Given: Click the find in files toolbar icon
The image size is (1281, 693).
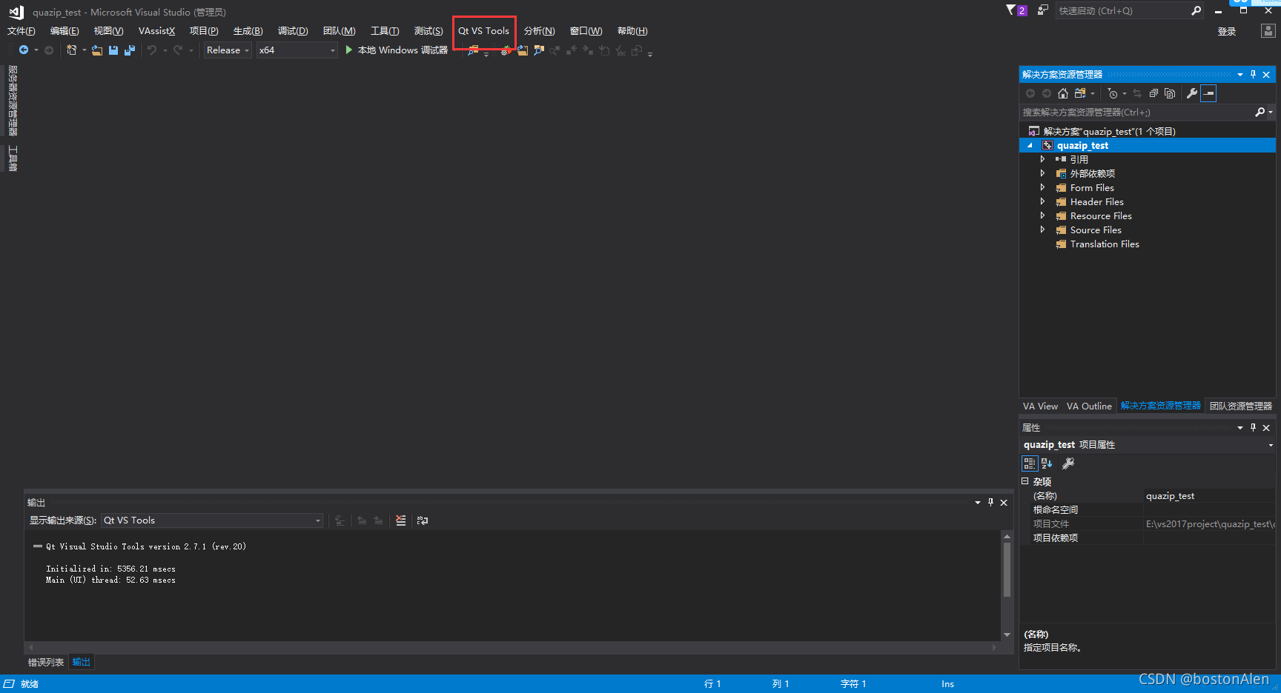Looking at the screenshot, I should tap(473, 50).
